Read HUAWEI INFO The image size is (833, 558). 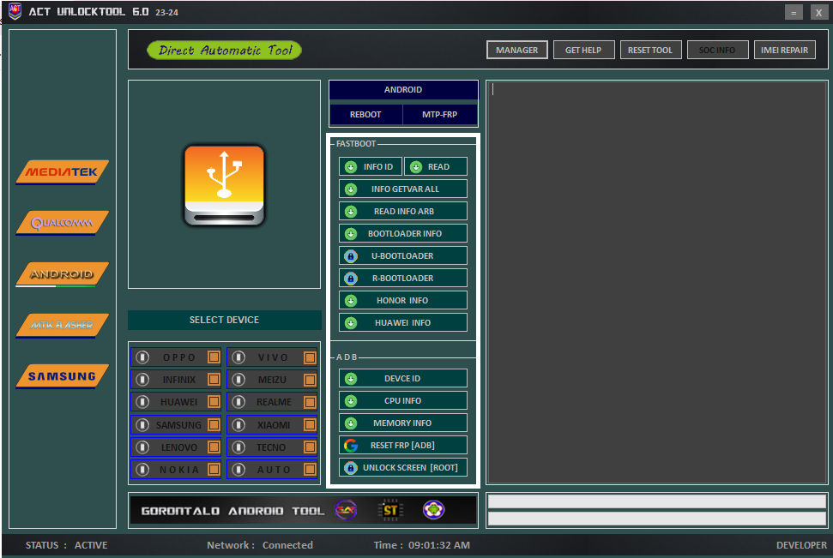point(403,323)
